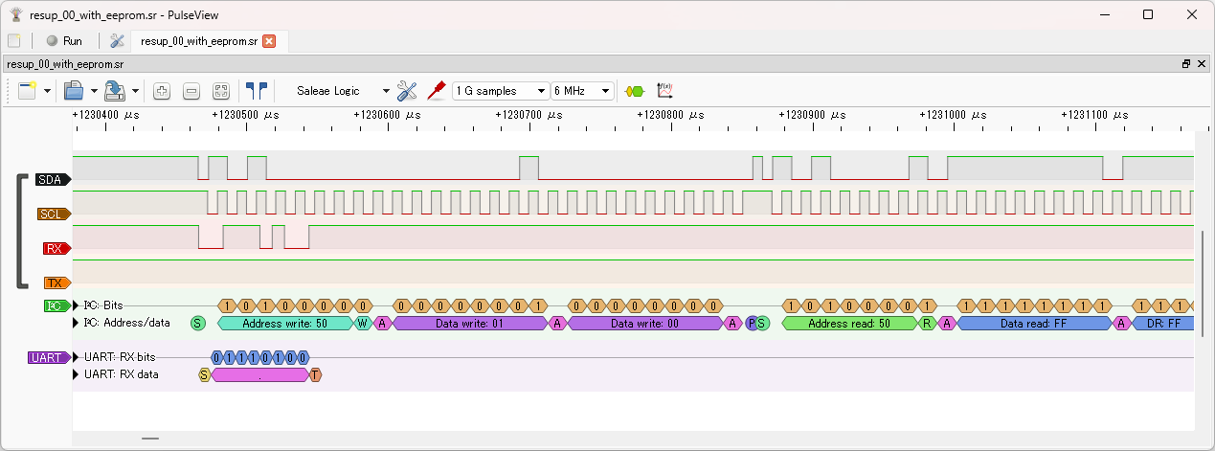
Task: Click the 'W' write-bit annotation
Action: [x=363, y=323]
